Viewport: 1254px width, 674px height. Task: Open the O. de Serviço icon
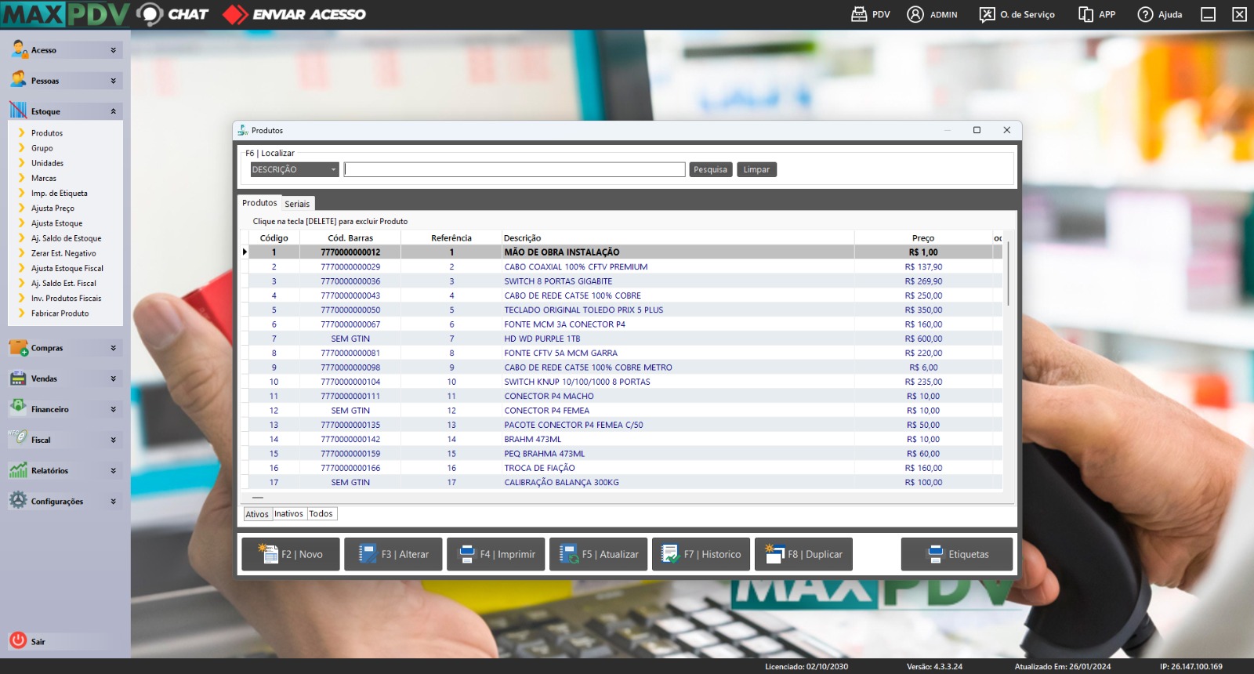[987, 14]
